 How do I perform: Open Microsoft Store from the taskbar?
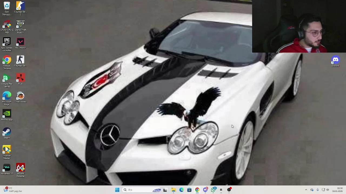point(189,190)
